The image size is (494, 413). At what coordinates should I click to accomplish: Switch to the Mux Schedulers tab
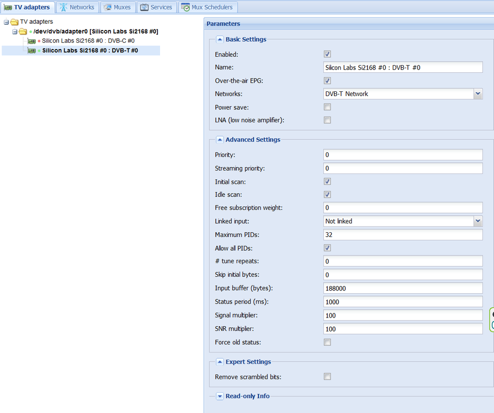pos(208,7)
